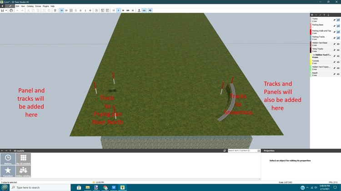
Task: Hide the Temp Tracks layer
Action: pos(338,50)
